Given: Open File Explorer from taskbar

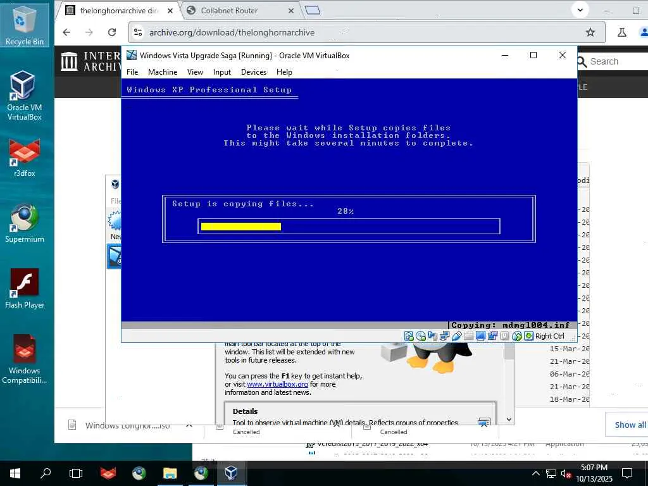Looking at the screenshot, I should click(170, 473).
